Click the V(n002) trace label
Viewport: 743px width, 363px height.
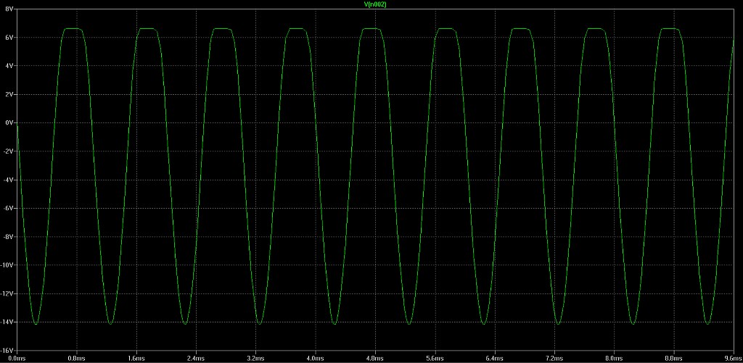coord(376,4)
